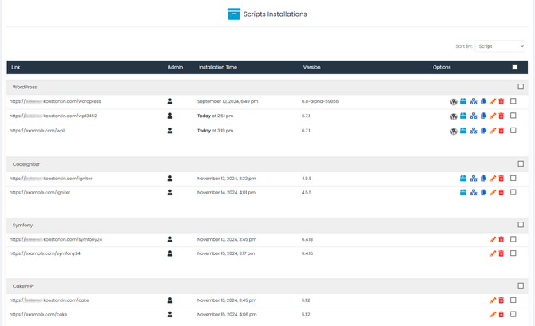Remove the example.com/cake installation using trash icon
Image resolution: width=535 pixels, height=326 pixels.
(x=501, y=315)
